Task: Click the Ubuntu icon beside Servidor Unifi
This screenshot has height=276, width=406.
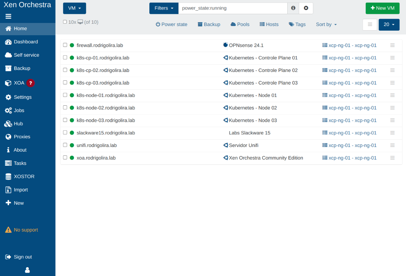Action: [226, 145]
